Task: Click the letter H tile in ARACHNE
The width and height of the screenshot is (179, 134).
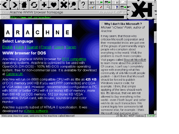Action: coord(48,30)
